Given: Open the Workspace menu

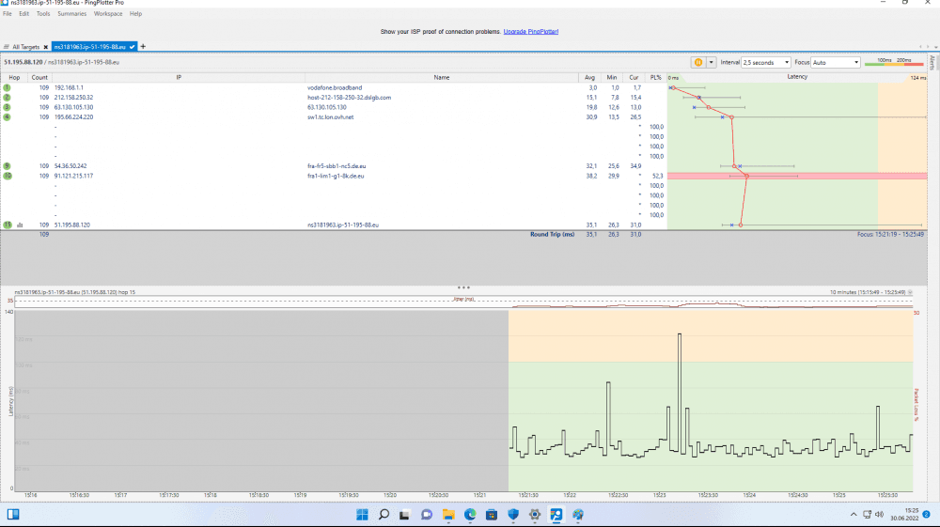Looking at the screenshot, I should pyautogui.click(x=107, y=14).
